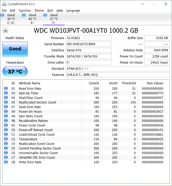The width and height of the screenshot is (172, 186).
Task: Click the Attribute Name column header
Action: (50, 83)
